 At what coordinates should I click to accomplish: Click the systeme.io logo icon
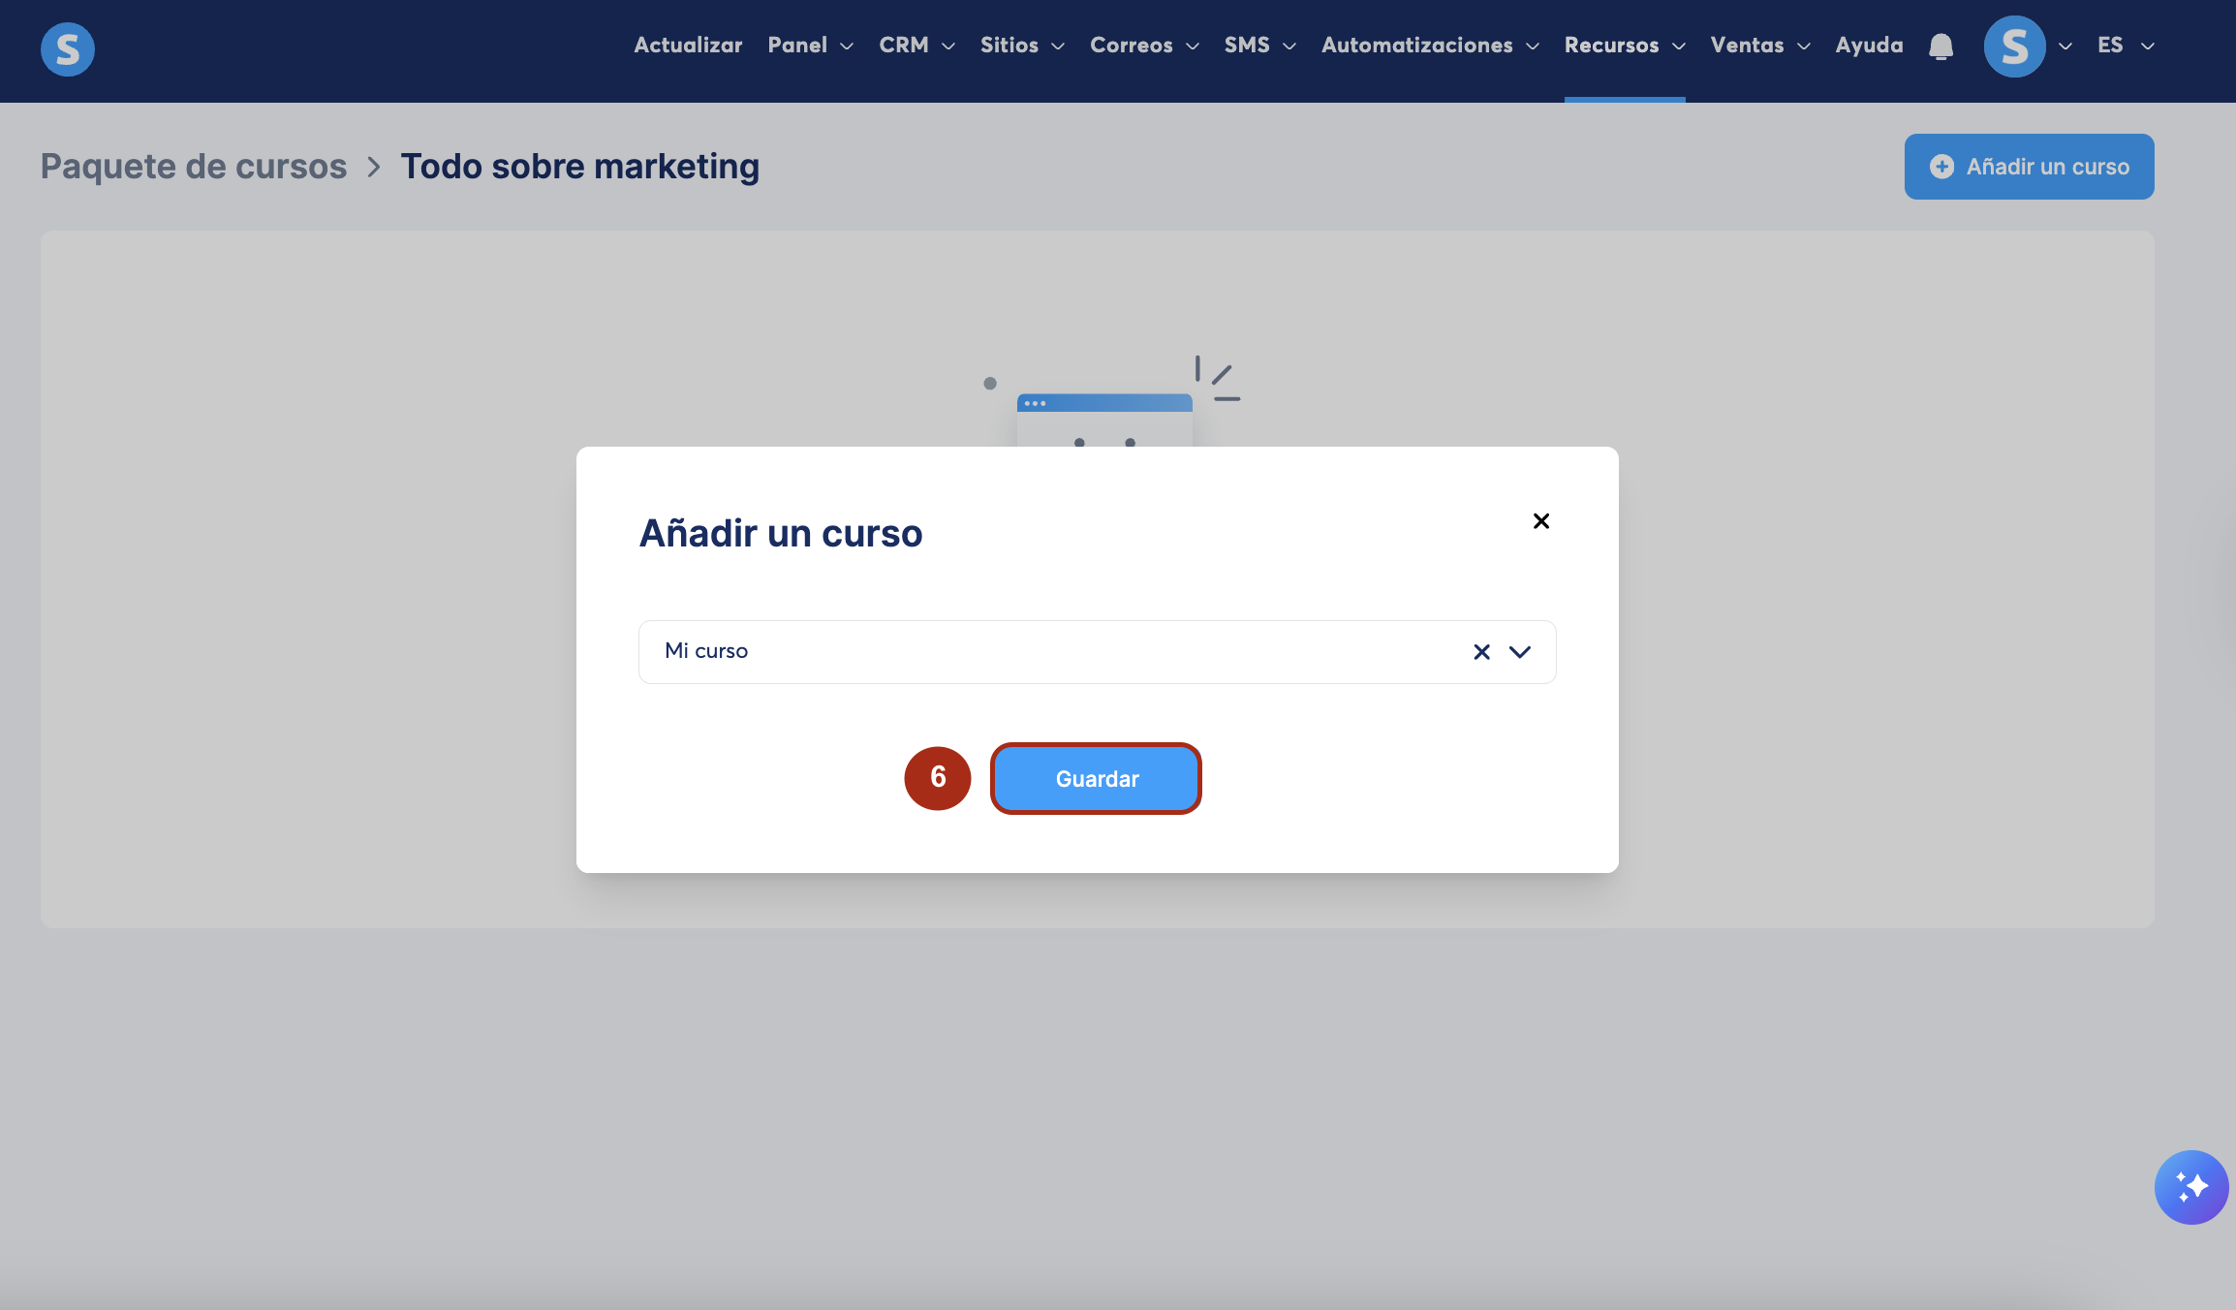click(68, 48)
